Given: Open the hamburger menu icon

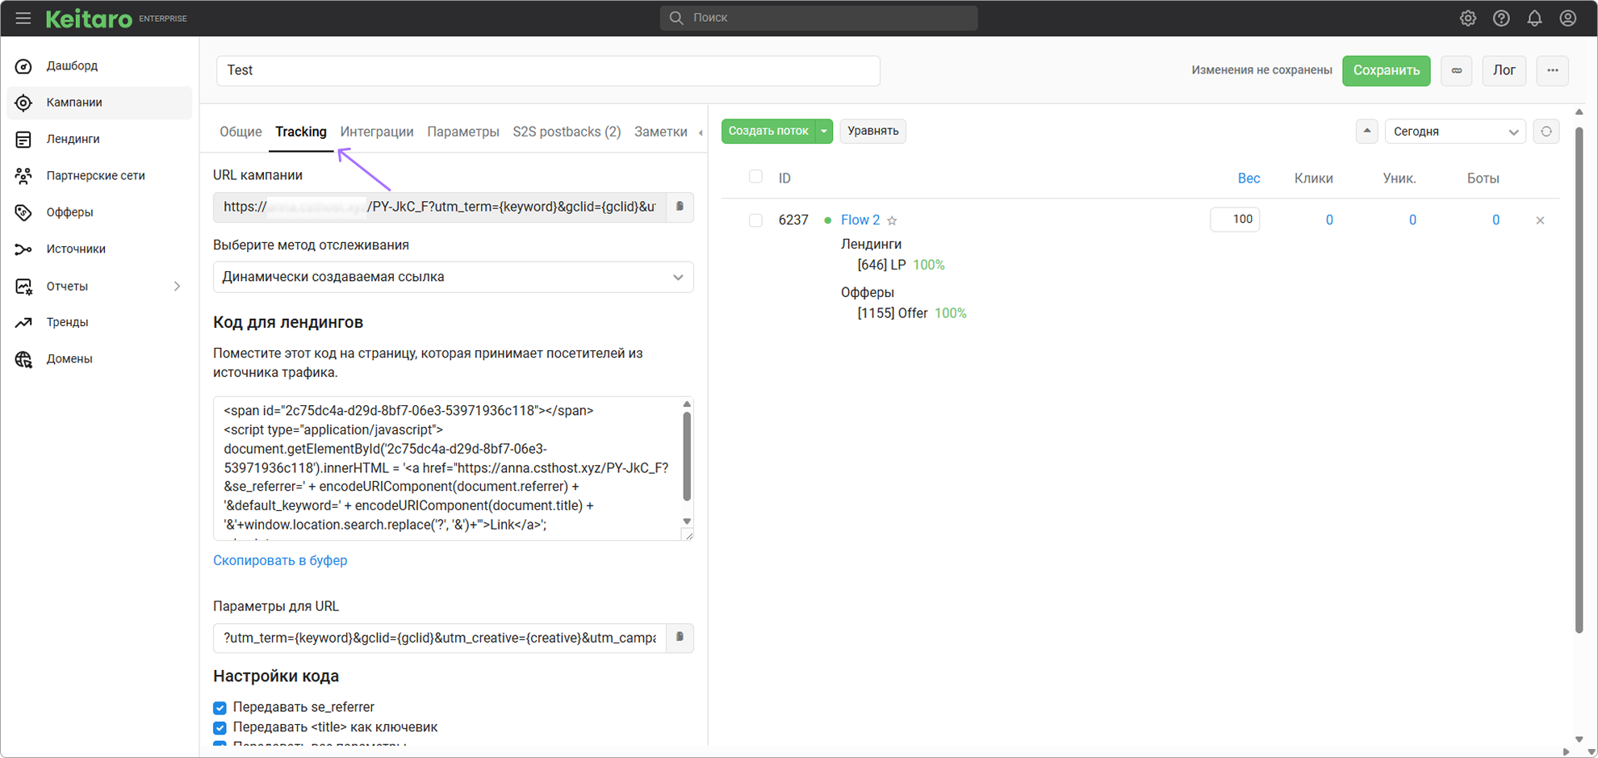Looking at the screenshot, I should (x=23, y=18).
